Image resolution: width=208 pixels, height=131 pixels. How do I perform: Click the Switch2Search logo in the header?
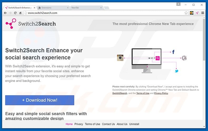pyautogui.click(x=31, y=24)
